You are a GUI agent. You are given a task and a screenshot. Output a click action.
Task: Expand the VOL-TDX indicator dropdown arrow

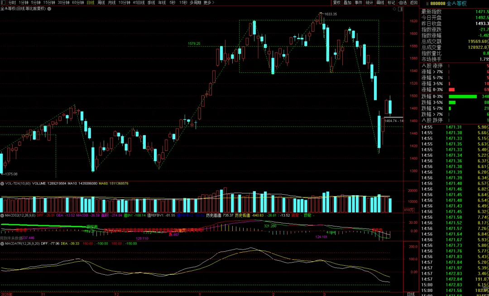point(2,183)
